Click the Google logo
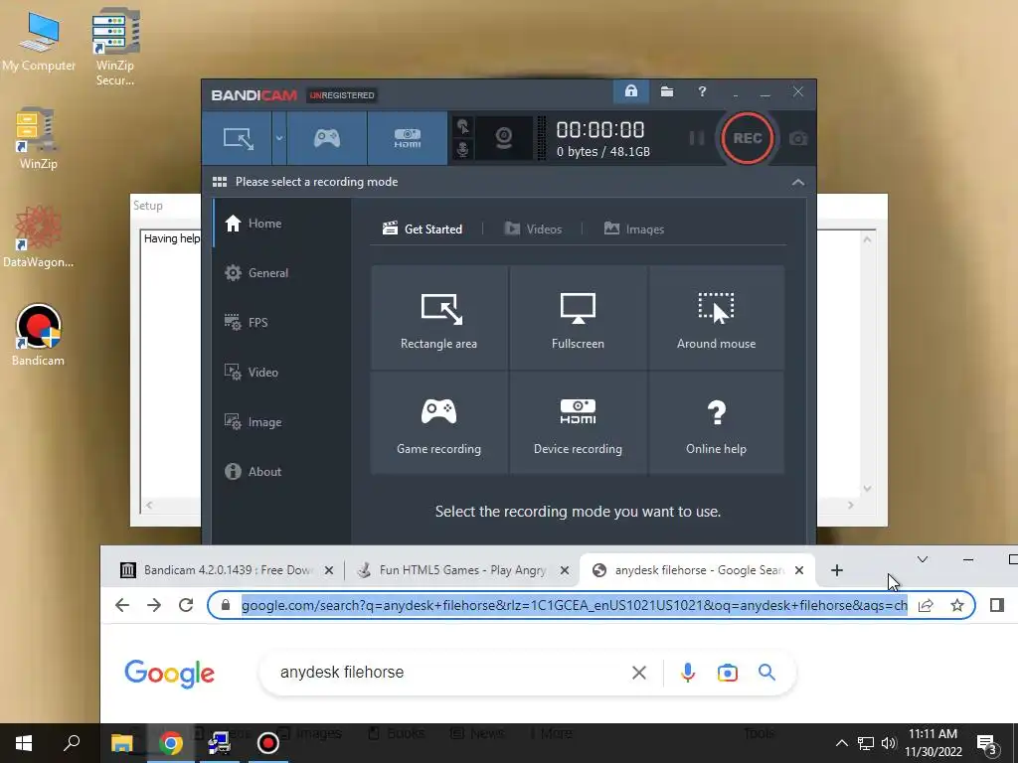The width and height of the screenshot is (1018, 763). (x=169, y=674)
